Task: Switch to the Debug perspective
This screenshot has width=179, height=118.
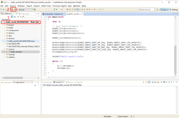Action: (x=174, y=9)
